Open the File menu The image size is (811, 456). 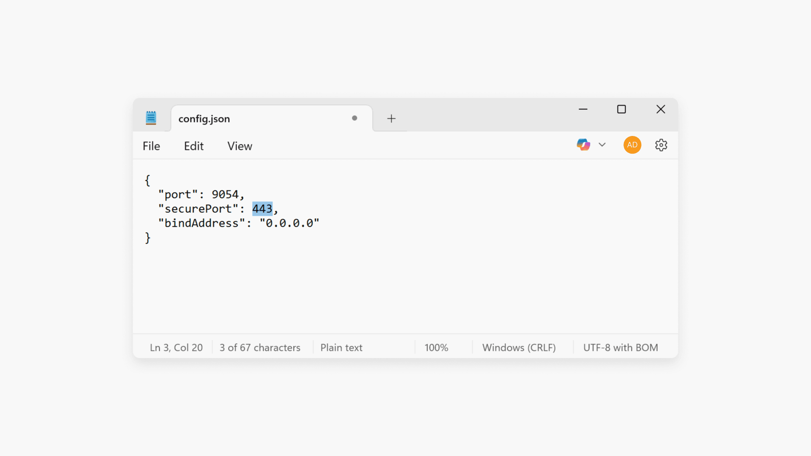pos(151,146)
